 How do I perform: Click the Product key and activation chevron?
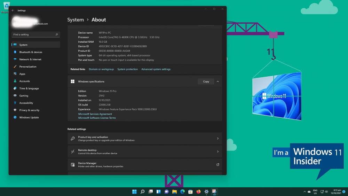coord(218,138)
